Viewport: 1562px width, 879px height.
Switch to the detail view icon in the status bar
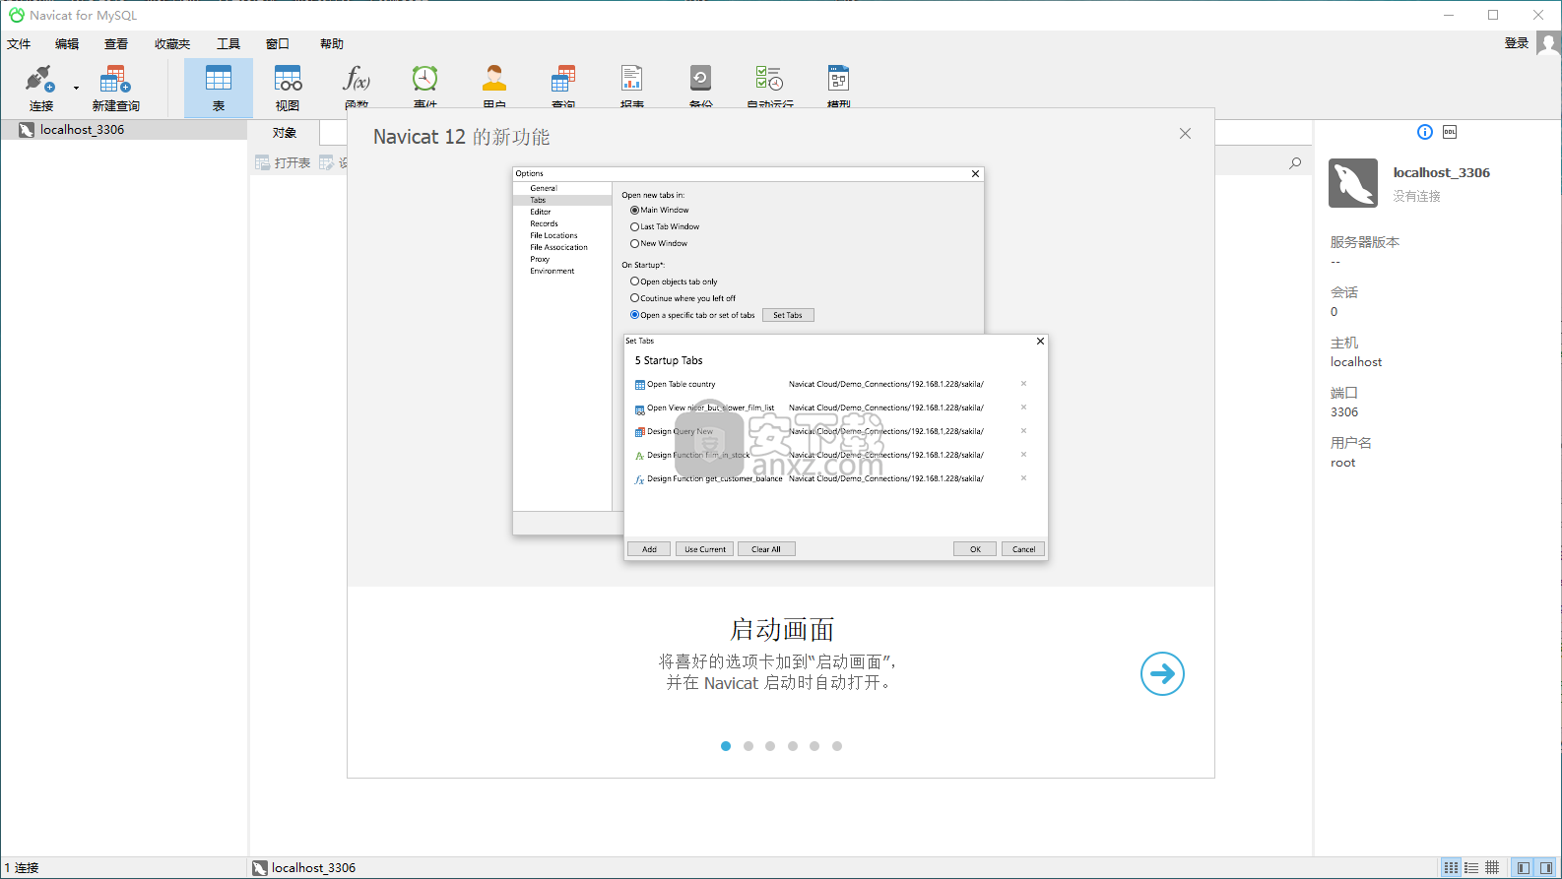(x=1471, y=868)
